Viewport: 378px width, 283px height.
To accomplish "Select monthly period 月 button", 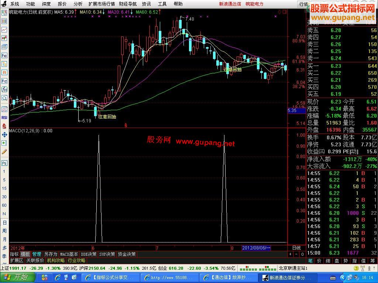I will pos(4,240).
